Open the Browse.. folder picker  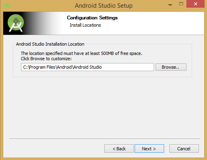pos(171,67)
